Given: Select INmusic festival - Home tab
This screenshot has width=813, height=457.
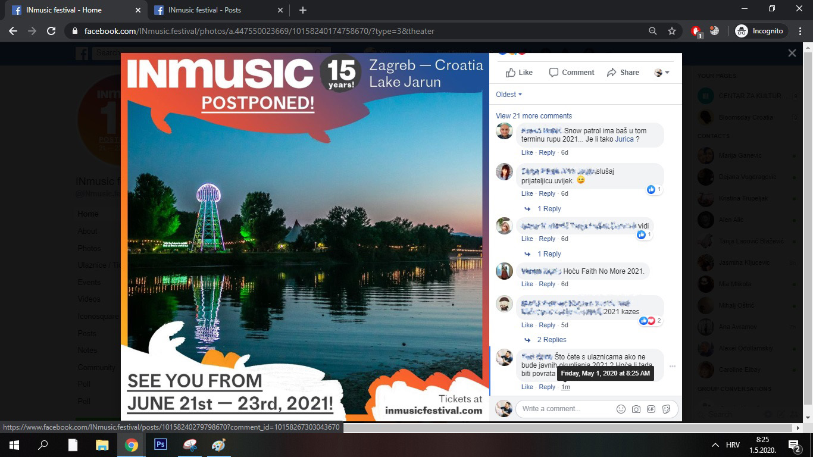Looking at the screenshot, I should [x=77, y=10].
